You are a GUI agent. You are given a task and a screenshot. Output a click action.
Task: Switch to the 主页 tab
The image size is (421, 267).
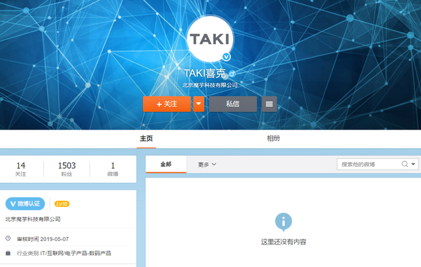point(146,139)
